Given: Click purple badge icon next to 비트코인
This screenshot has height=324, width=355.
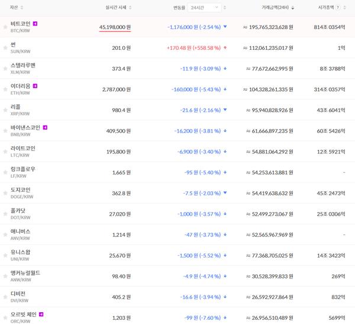Looking at the screenshot, I should 35,24.
